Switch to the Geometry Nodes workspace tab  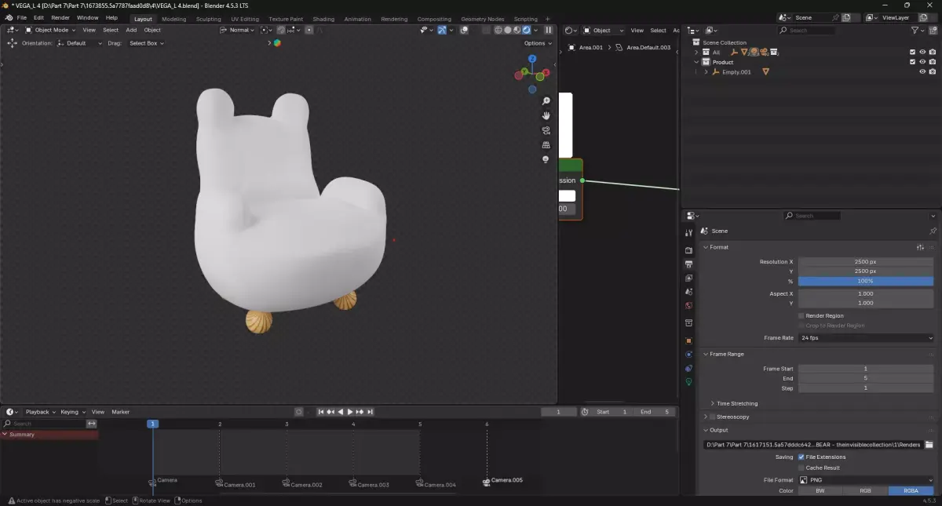[483, 19]
